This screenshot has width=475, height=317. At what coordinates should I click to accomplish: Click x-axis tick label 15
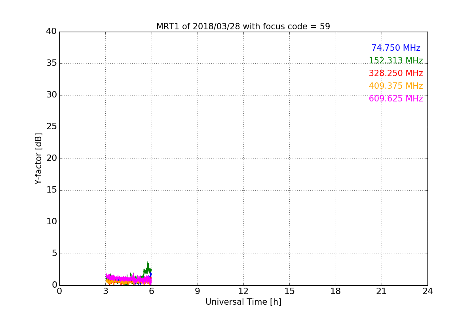click(289, 291)
